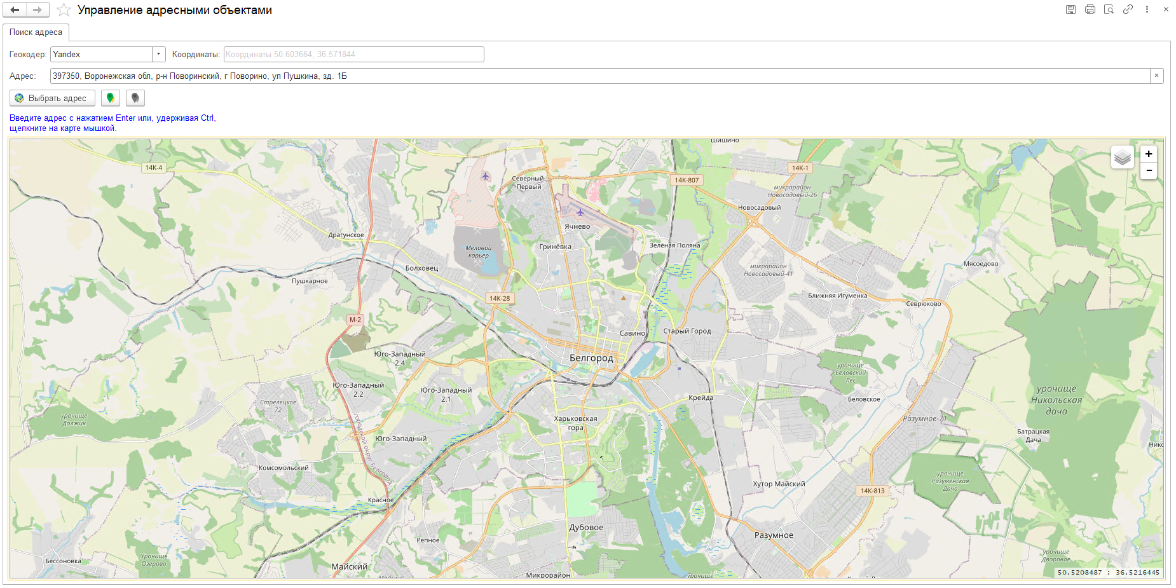Print the current form
1176x588 pixels.
(x=1090, y=10)
